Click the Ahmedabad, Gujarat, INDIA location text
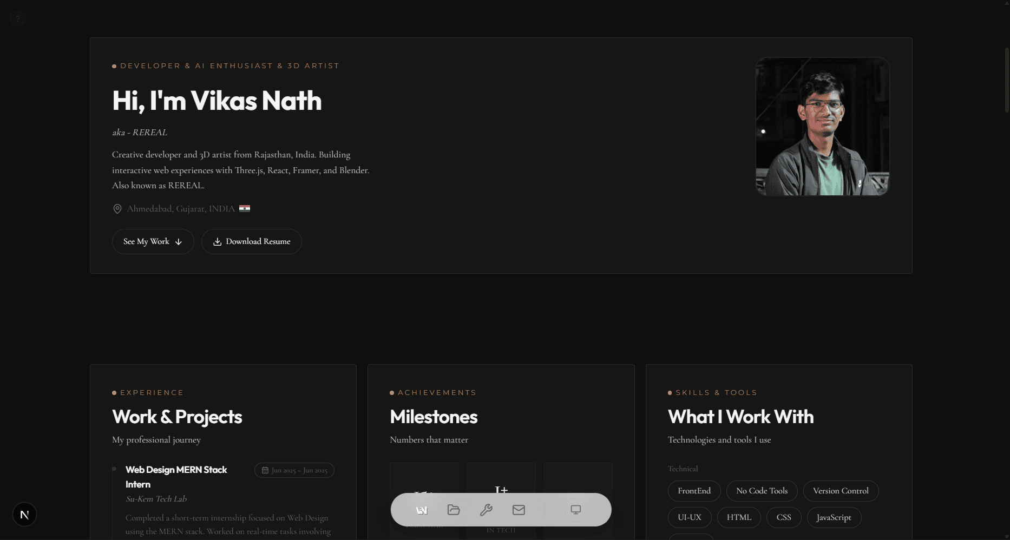 tap(181, 208)
